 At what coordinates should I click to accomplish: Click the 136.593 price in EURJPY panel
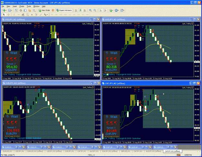[13, 130]
